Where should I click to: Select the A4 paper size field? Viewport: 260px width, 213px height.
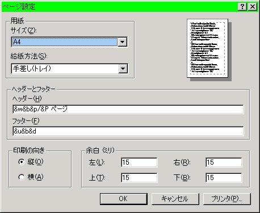(x=65, y=42)
